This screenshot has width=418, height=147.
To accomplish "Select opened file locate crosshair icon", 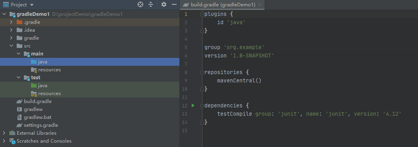I will [140, 4].
